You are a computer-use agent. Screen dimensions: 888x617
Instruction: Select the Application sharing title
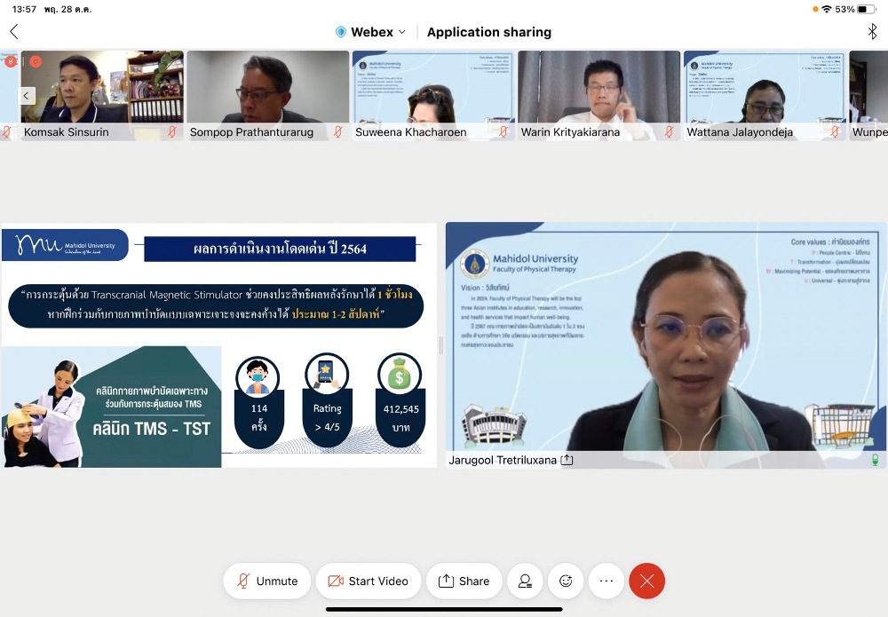pos(488,32)
